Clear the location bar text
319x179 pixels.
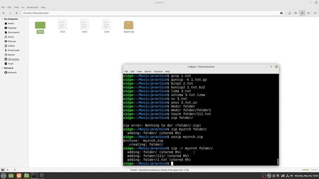(x=281, y=13)
